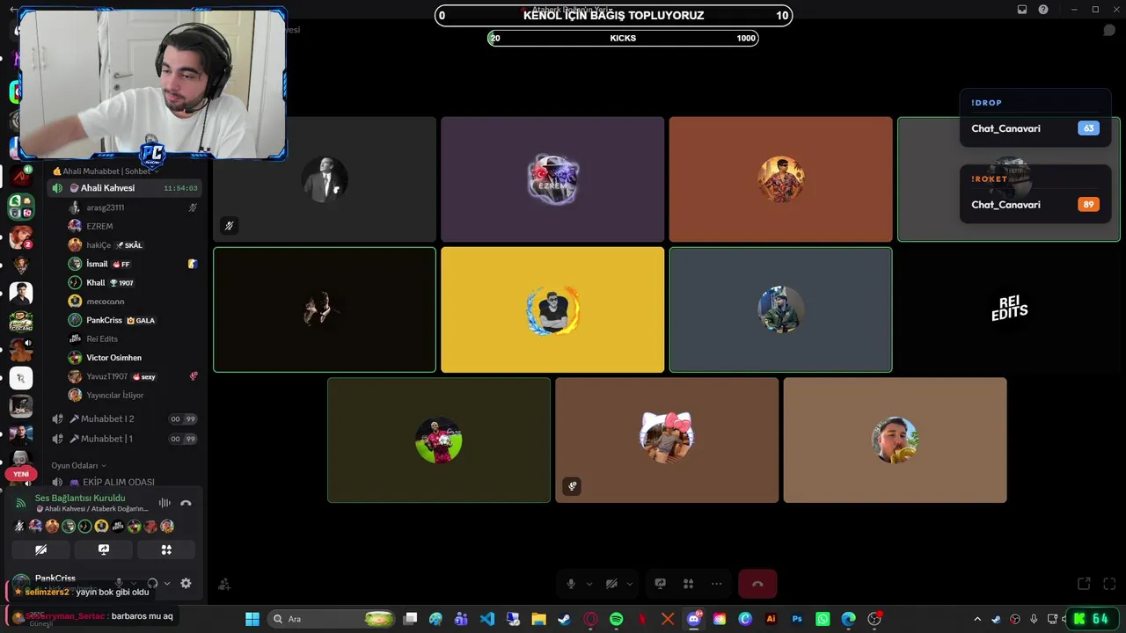The image size is (1126, 633).
Task: Open camera options arrow in call bar
Action: [x=630, y=584]
